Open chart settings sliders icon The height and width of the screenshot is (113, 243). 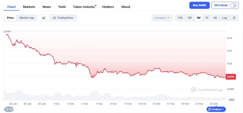coord(234,18)
